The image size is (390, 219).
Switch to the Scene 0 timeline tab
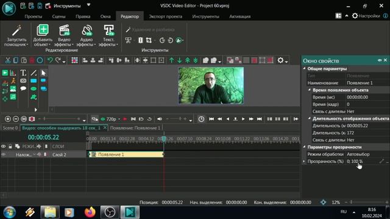[10, 128]
